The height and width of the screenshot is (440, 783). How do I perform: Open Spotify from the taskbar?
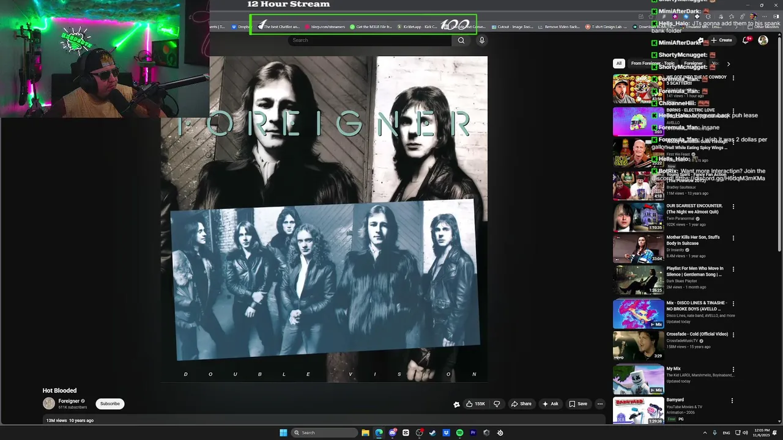[459, 433]
